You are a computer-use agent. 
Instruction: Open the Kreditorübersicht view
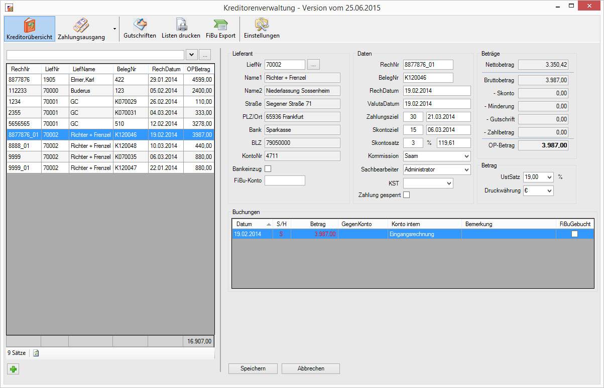coord(29,29)
